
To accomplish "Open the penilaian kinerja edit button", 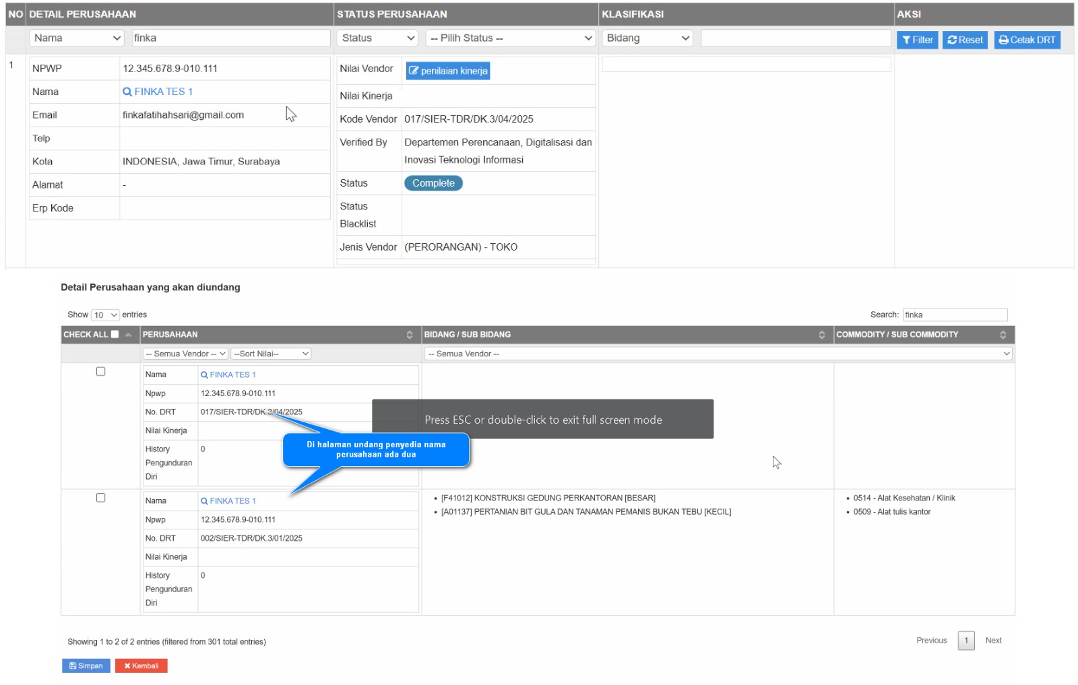I will (447, 71).
